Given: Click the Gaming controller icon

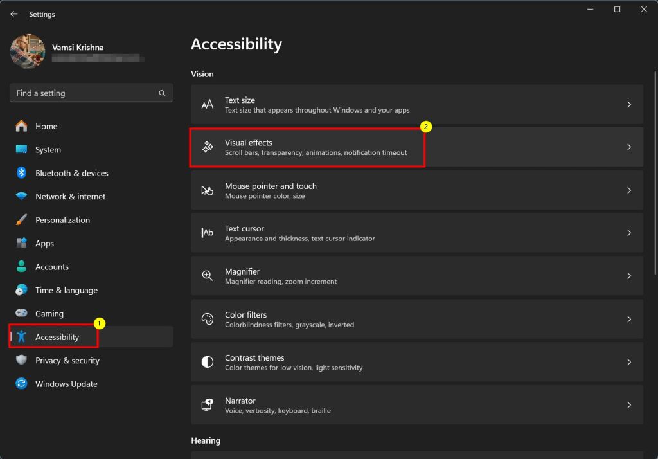Looking at the screenshot, I should click(x=22, y=314).
